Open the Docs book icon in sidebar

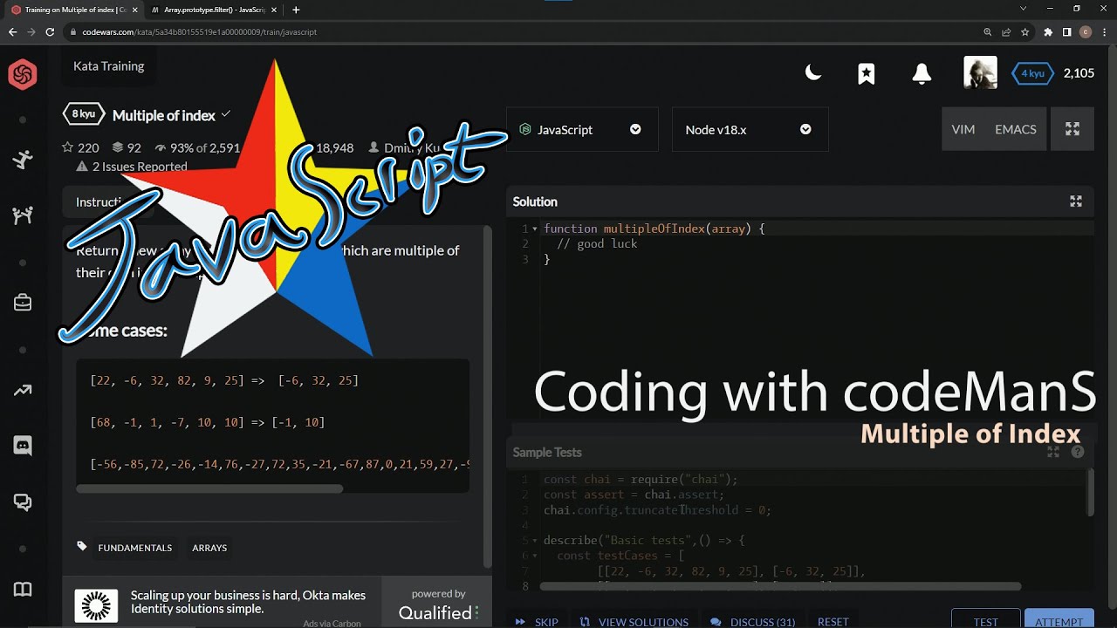pos(23,590)
